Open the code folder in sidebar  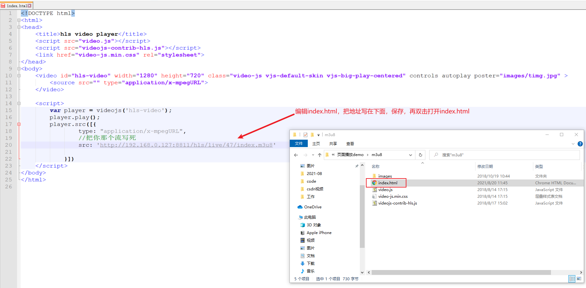pos(311,181)
